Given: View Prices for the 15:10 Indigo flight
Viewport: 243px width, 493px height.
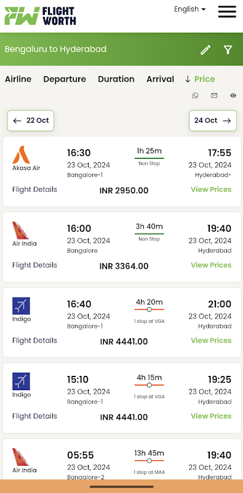Looking at the screenshot, I should (x=211, y=416).
